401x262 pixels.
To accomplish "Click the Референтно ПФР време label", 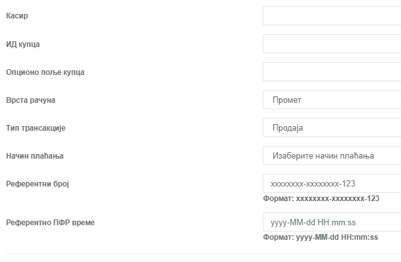I will (x=51, y=223).
